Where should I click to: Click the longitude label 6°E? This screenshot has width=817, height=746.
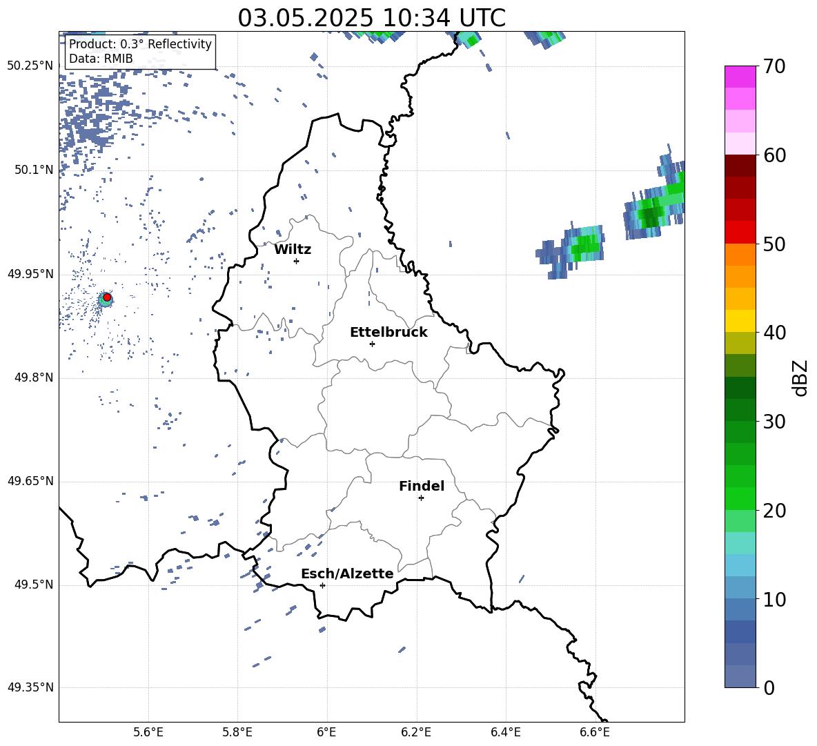click(326, 732)
